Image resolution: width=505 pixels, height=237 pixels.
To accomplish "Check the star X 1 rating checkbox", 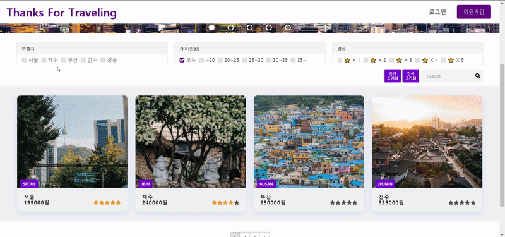I will [x=340, y=60].
